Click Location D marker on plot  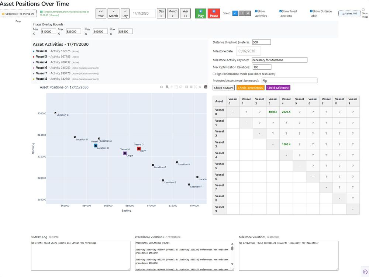coord(75,137)
